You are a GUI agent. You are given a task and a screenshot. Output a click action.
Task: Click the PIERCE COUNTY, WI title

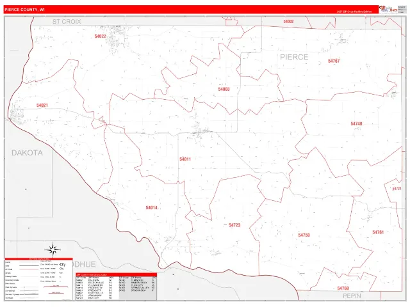[x=24, y=10]
